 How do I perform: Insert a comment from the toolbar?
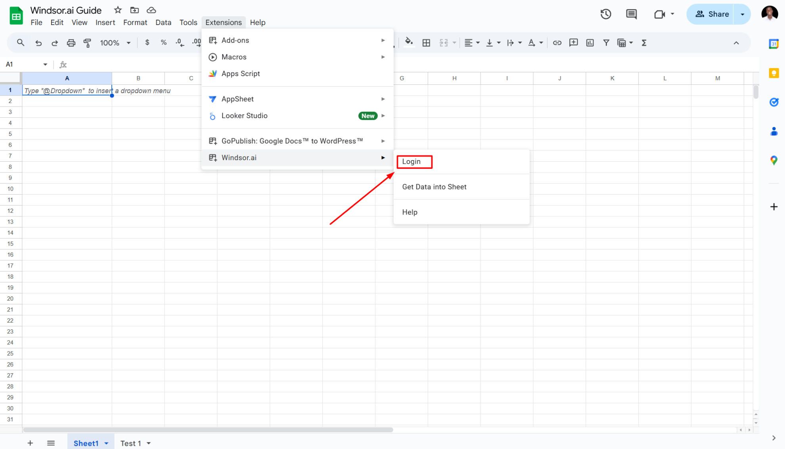573,42
